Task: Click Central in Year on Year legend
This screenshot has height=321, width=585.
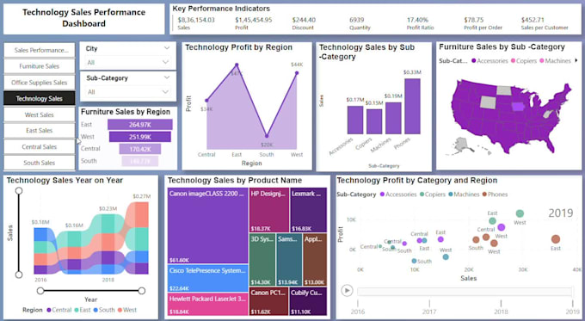Action: (59, 310)
